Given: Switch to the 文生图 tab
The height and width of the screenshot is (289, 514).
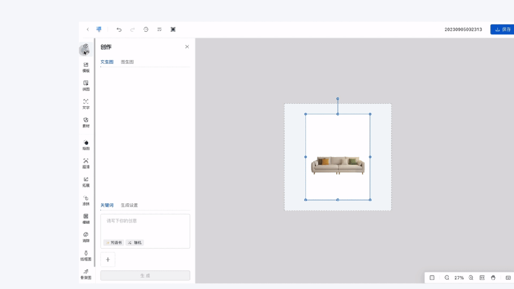Looking at the screenshot, I should [x=107, y=61].
